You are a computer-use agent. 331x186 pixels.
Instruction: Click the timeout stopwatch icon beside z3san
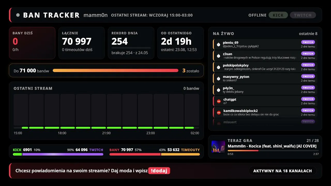[219, 56]
